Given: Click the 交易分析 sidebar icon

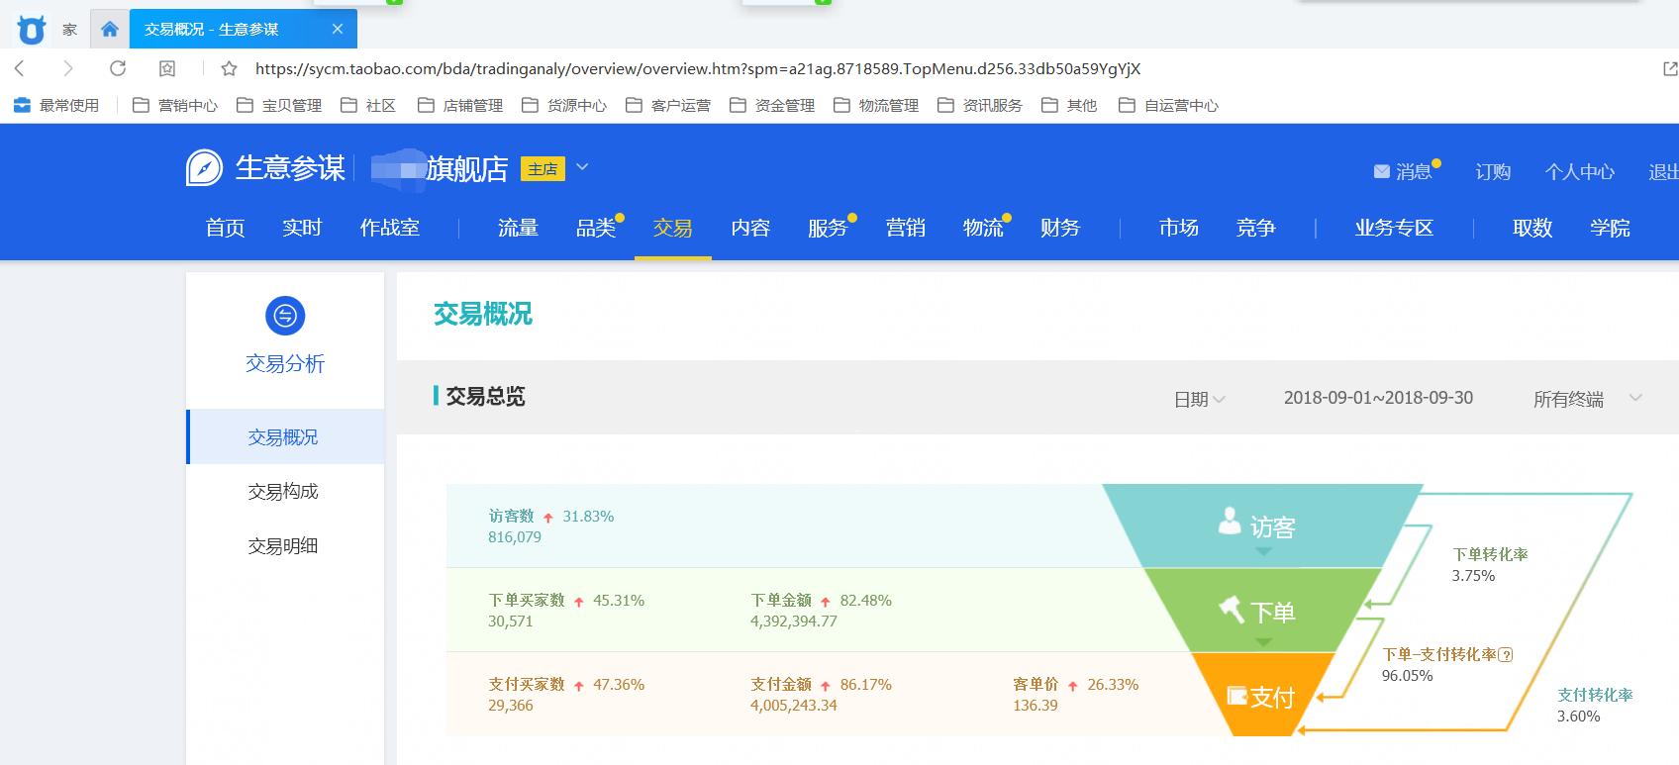Looking at the screenshot, I should tap(285, 316).
